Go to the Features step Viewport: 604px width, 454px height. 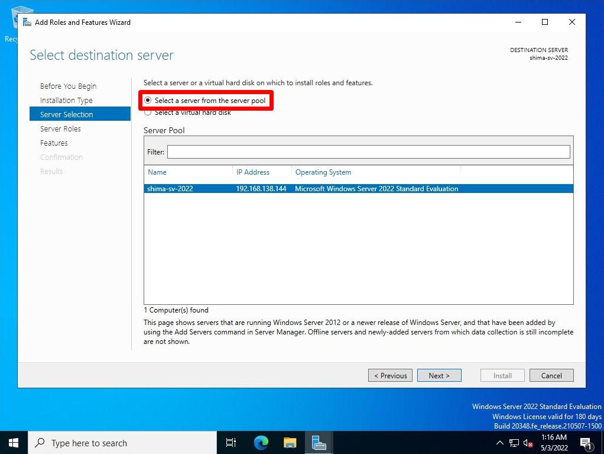(54, 143)
